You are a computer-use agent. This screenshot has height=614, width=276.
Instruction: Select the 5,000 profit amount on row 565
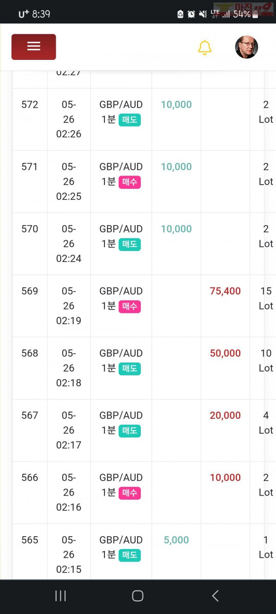click(x=176, y=540)
